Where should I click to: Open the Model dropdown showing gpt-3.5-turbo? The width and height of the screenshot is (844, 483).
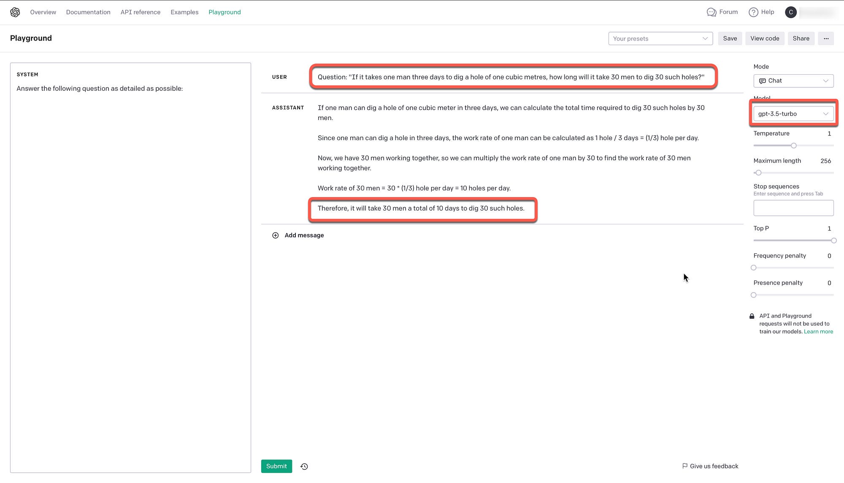coord(793,113)
